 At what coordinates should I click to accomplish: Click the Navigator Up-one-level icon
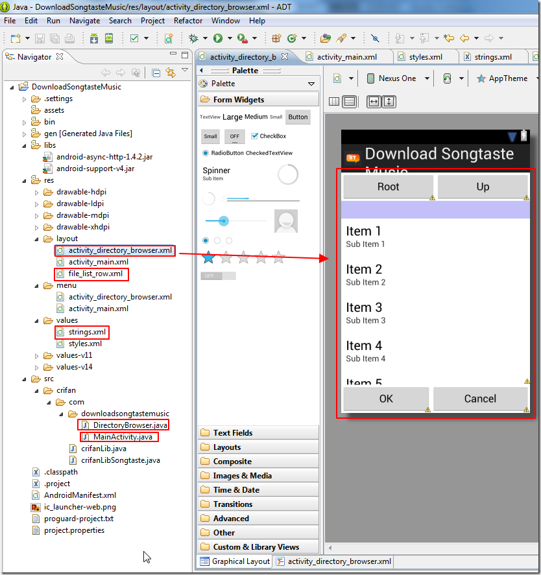click(x=136, y=73)
